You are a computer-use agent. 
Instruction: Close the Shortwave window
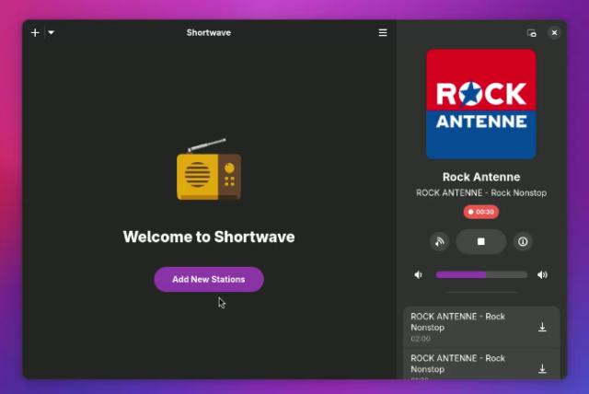pyautogui.click(x=554, y=32)
